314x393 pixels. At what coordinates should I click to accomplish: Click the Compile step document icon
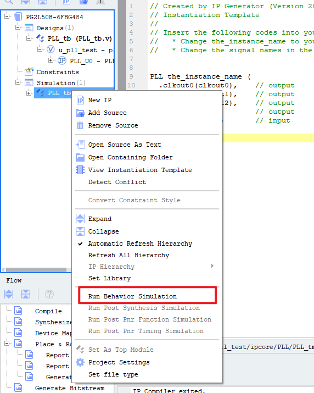tap(18, 311)
